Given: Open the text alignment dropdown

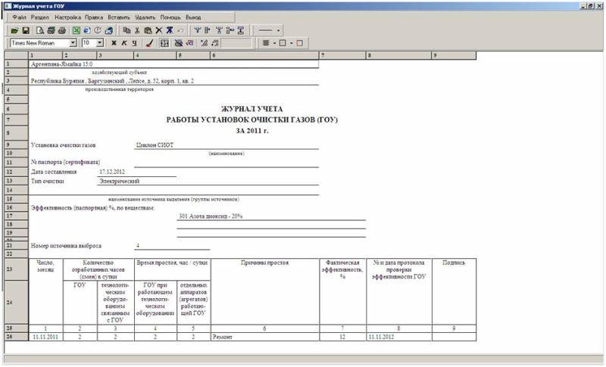Looking at the screenshot, I should coord(275,43).
